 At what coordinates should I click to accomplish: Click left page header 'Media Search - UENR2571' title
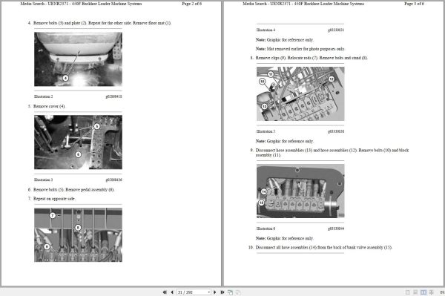coord(81,4)
